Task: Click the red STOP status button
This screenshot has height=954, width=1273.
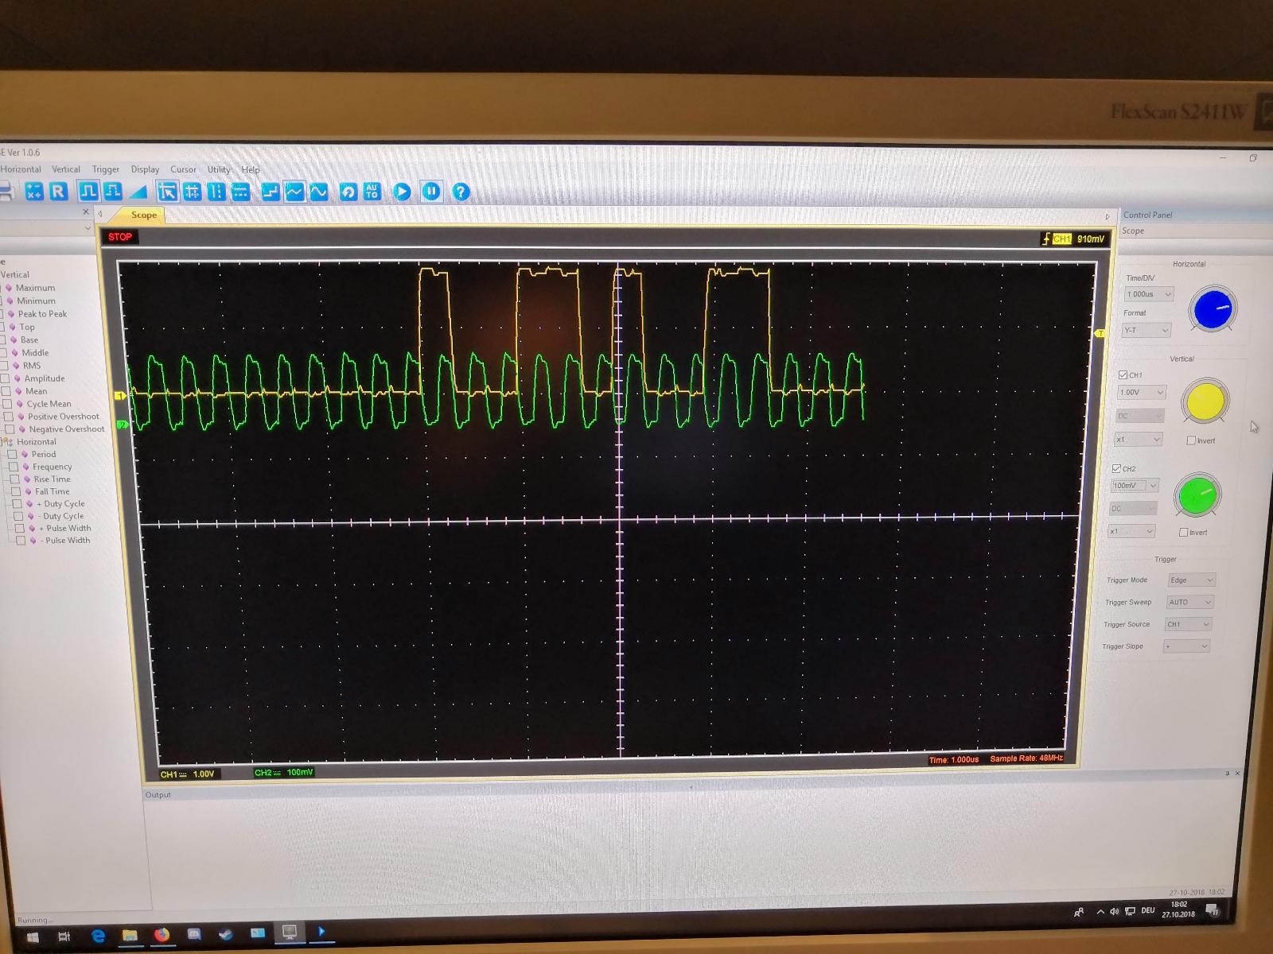Action: click(x=120, y=237)
